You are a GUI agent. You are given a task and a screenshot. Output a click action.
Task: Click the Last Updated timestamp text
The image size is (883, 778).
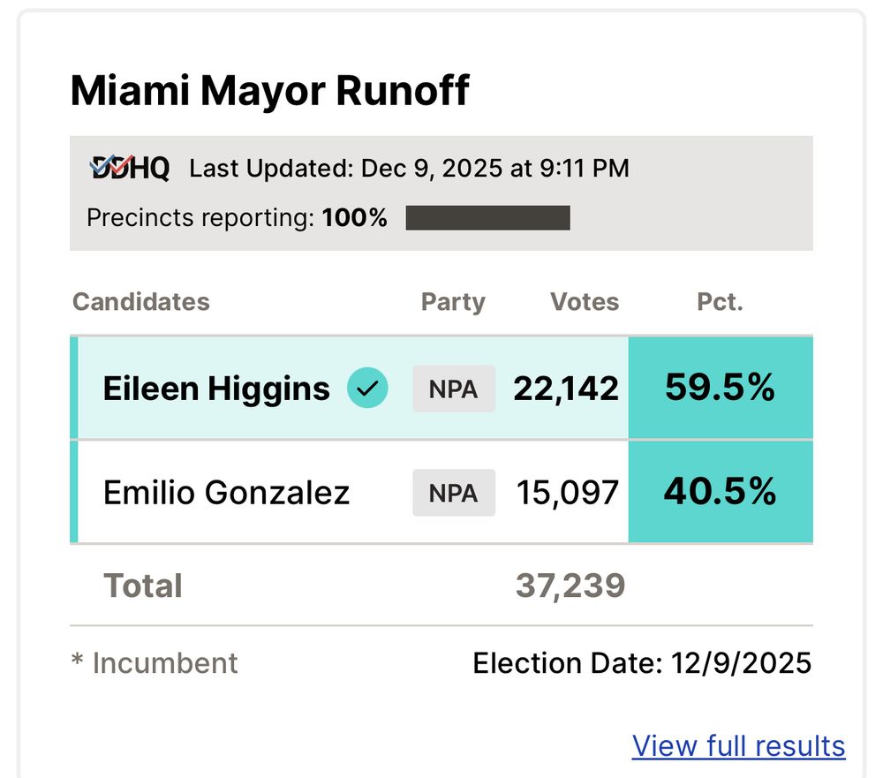[409, 168]
